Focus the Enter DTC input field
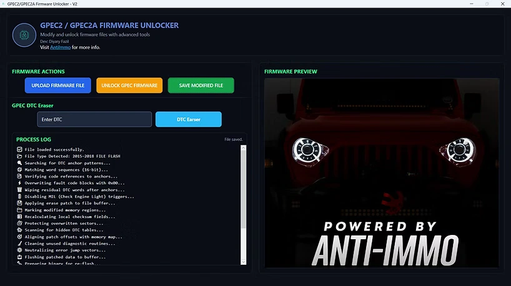The height and width of the screenshot is (286, 511). tap(94, 119)
